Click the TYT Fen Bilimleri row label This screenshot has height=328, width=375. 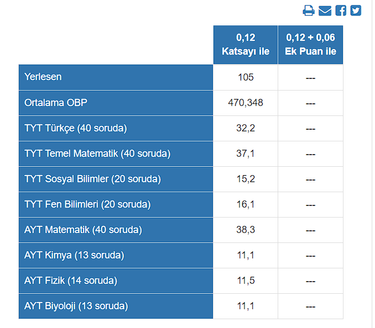tap(87, 204)
